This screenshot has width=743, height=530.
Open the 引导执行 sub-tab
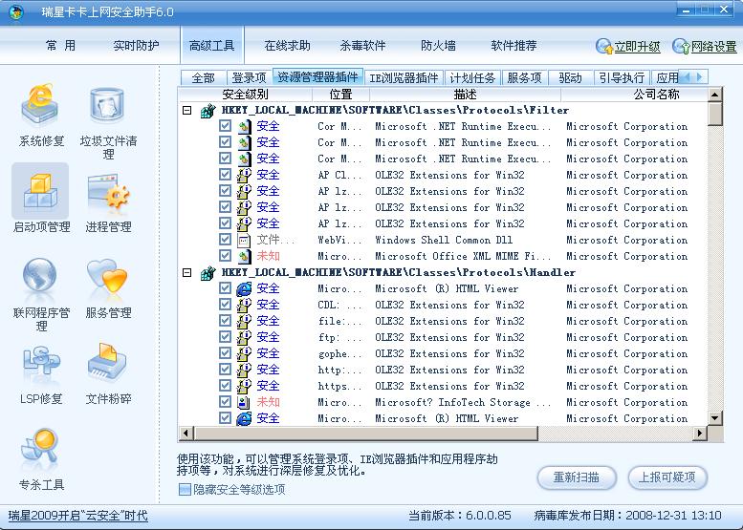tap(622, 77)
